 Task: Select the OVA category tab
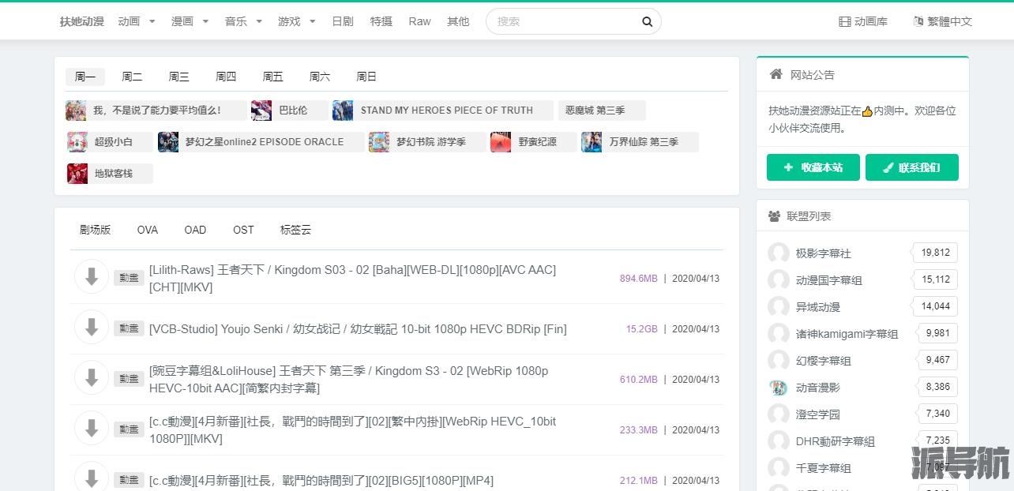[148, 230]
